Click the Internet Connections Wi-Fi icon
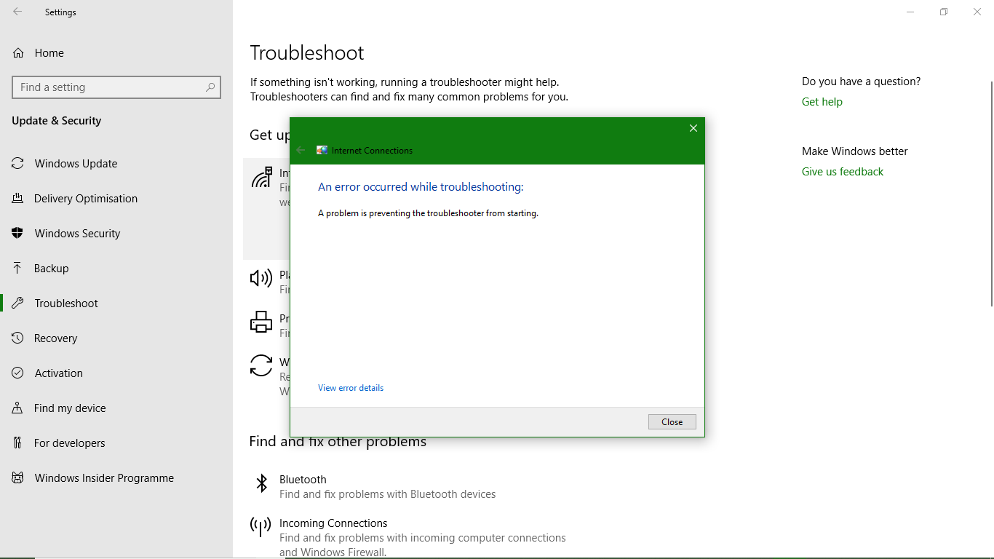This screenshot has width=994, height=559. point(261,178)
